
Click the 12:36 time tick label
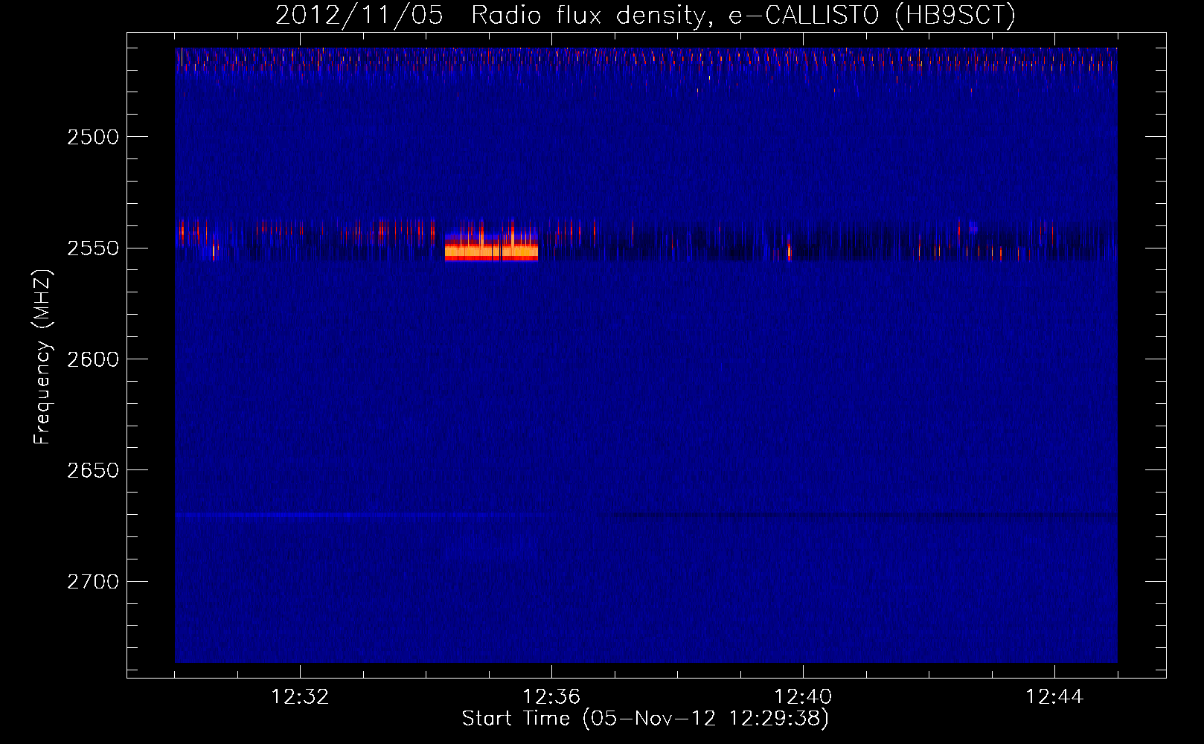(551, 697)
